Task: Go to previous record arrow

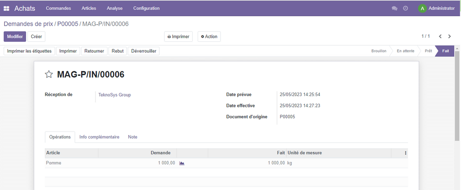Action: [x=440, y=36]
